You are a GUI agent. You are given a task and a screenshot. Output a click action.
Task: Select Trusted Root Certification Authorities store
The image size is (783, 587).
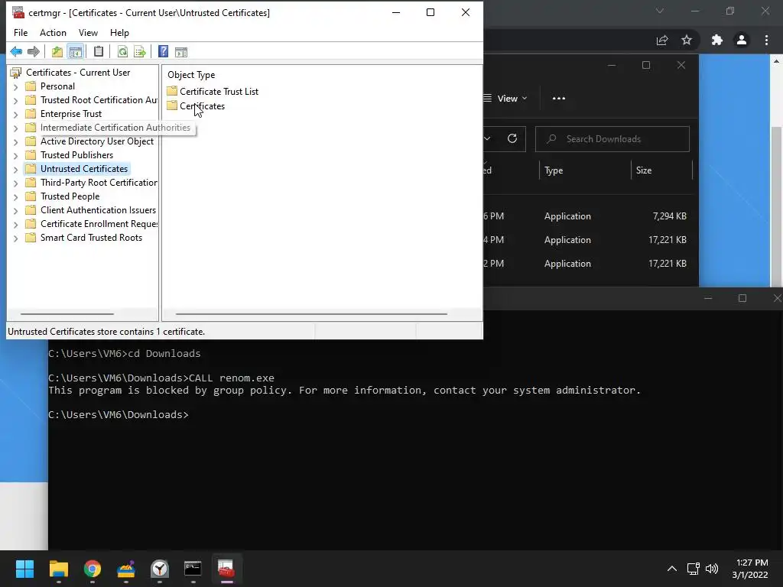(99, 100)
